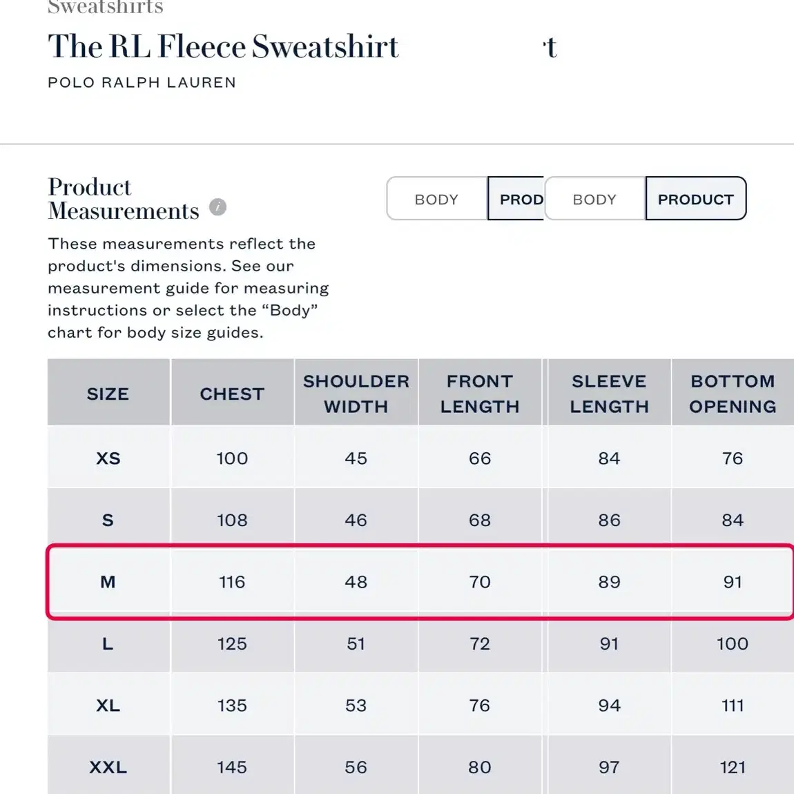The height and width of the screenshot is (794, 794).
Task: Select the BOTTOM OPENING column header
Action: pyautogui.click(x=733, y=392)
